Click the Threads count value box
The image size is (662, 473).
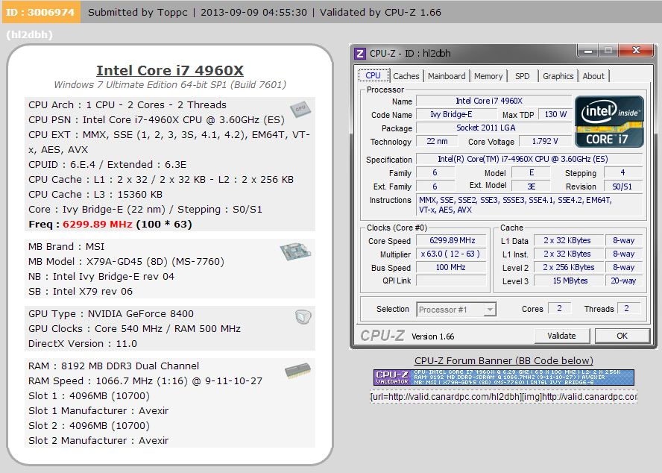coord(628,309)
